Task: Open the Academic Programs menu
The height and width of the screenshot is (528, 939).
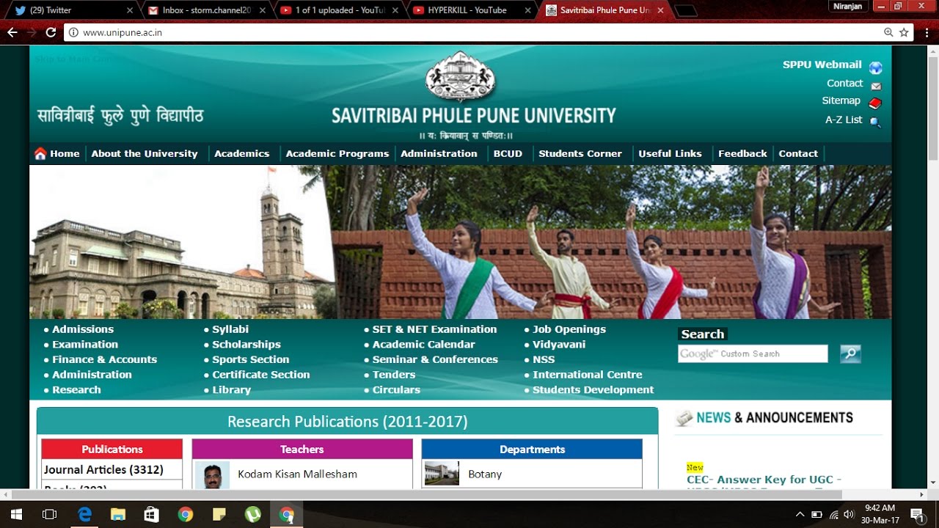Action: pos(337,153)
